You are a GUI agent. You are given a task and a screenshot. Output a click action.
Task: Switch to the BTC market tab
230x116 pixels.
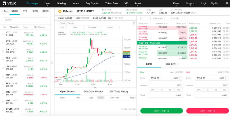pyautogui.click(x=25, y=11)
